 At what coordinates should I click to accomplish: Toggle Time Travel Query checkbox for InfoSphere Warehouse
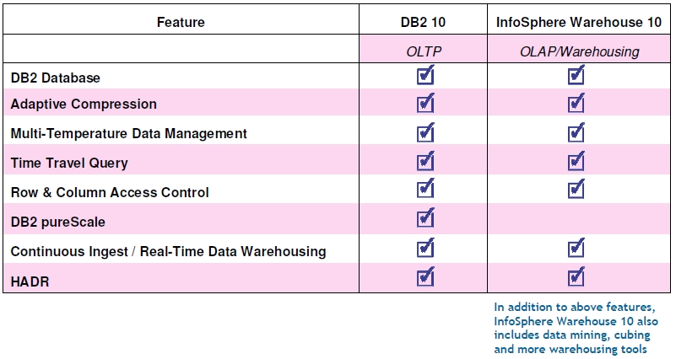(x=576, y=162)
